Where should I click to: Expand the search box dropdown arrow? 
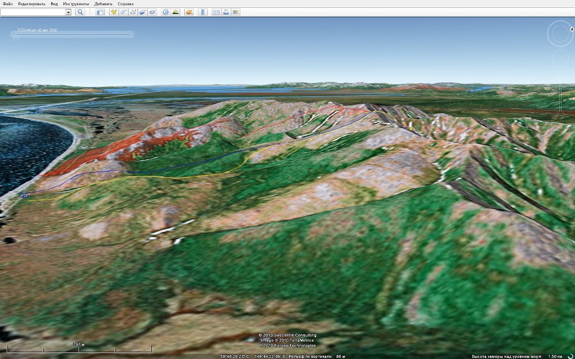point(68,12)
